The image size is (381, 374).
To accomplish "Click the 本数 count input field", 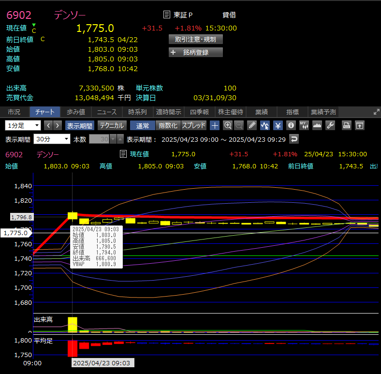I will [100, 139].
